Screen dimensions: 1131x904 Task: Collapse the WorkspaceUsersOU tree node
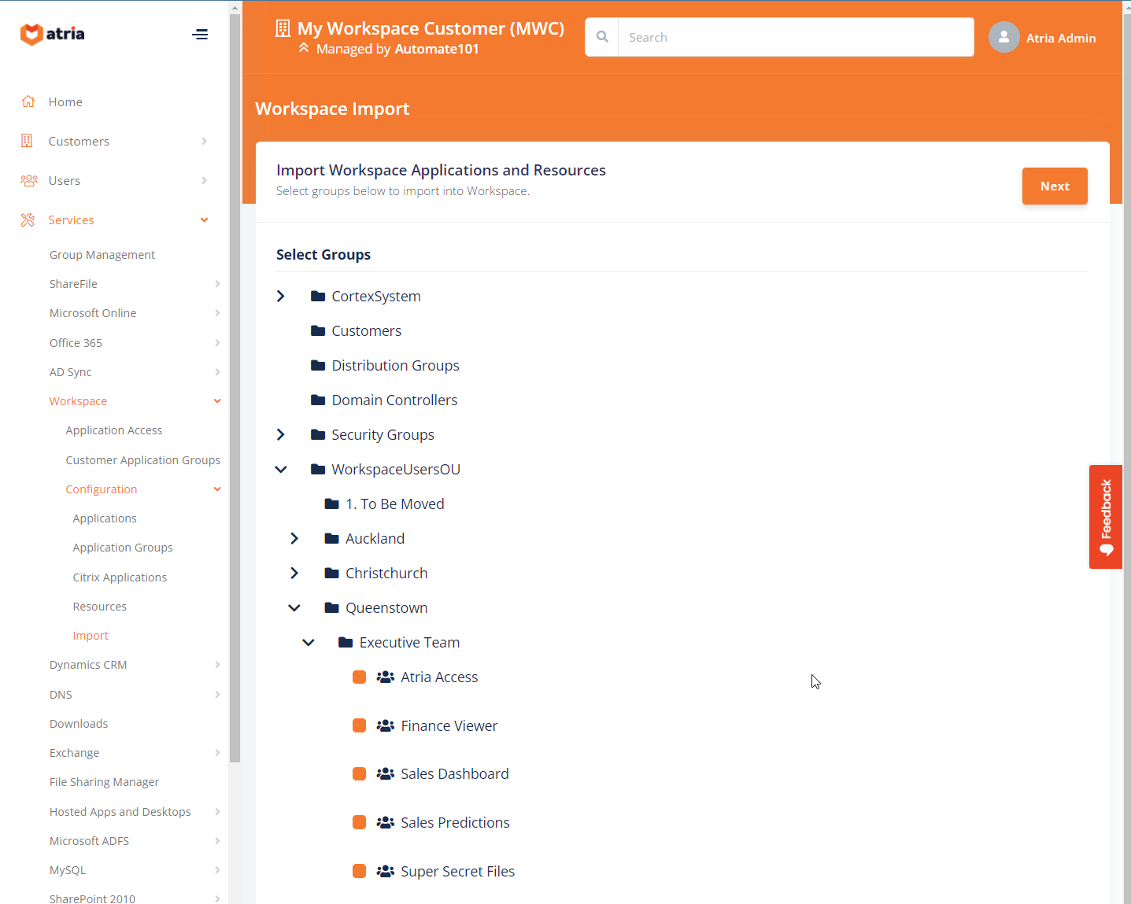pyautogui.click(x=281, y=469)
